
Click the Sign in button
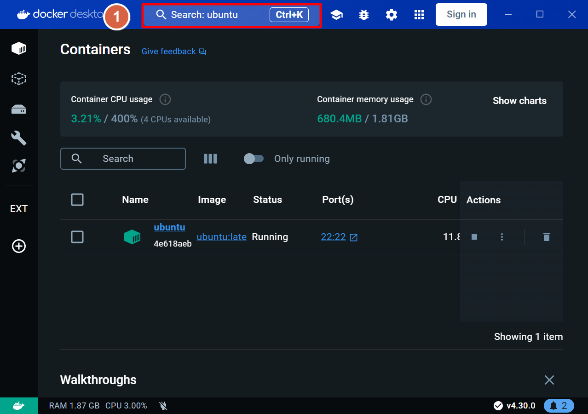point(461,14)
